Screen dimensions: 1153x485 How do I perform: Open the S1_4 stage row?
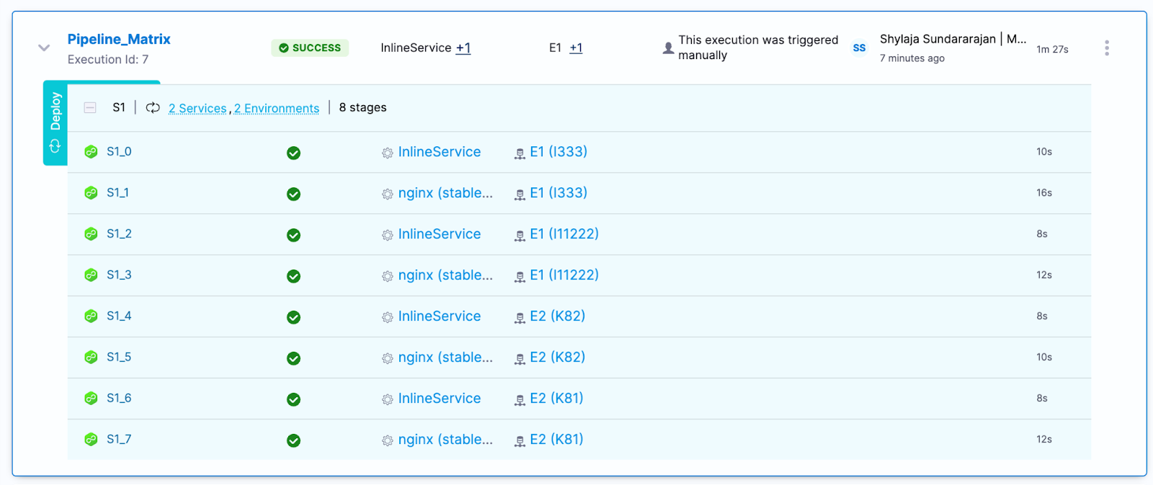(119, 316)
